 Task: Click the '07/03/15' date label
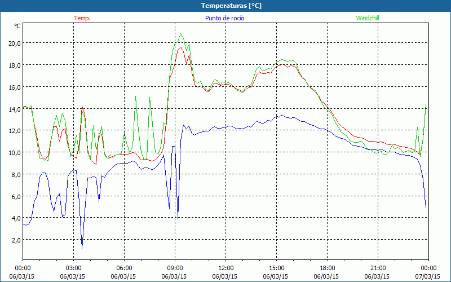tap(428, 276)
